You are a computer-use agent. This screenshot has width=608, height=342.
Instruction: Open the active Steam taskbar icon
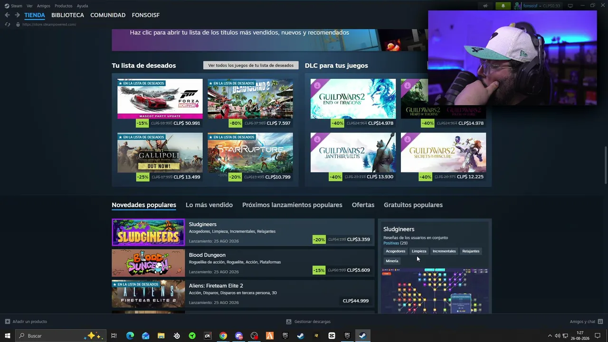pyautogui.click(x=362, y=336)
